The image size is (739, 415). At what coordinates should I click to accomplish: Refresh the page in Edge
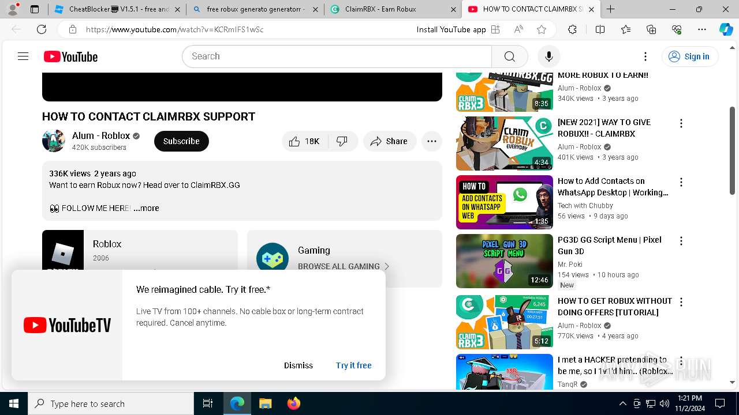[42, 29]
